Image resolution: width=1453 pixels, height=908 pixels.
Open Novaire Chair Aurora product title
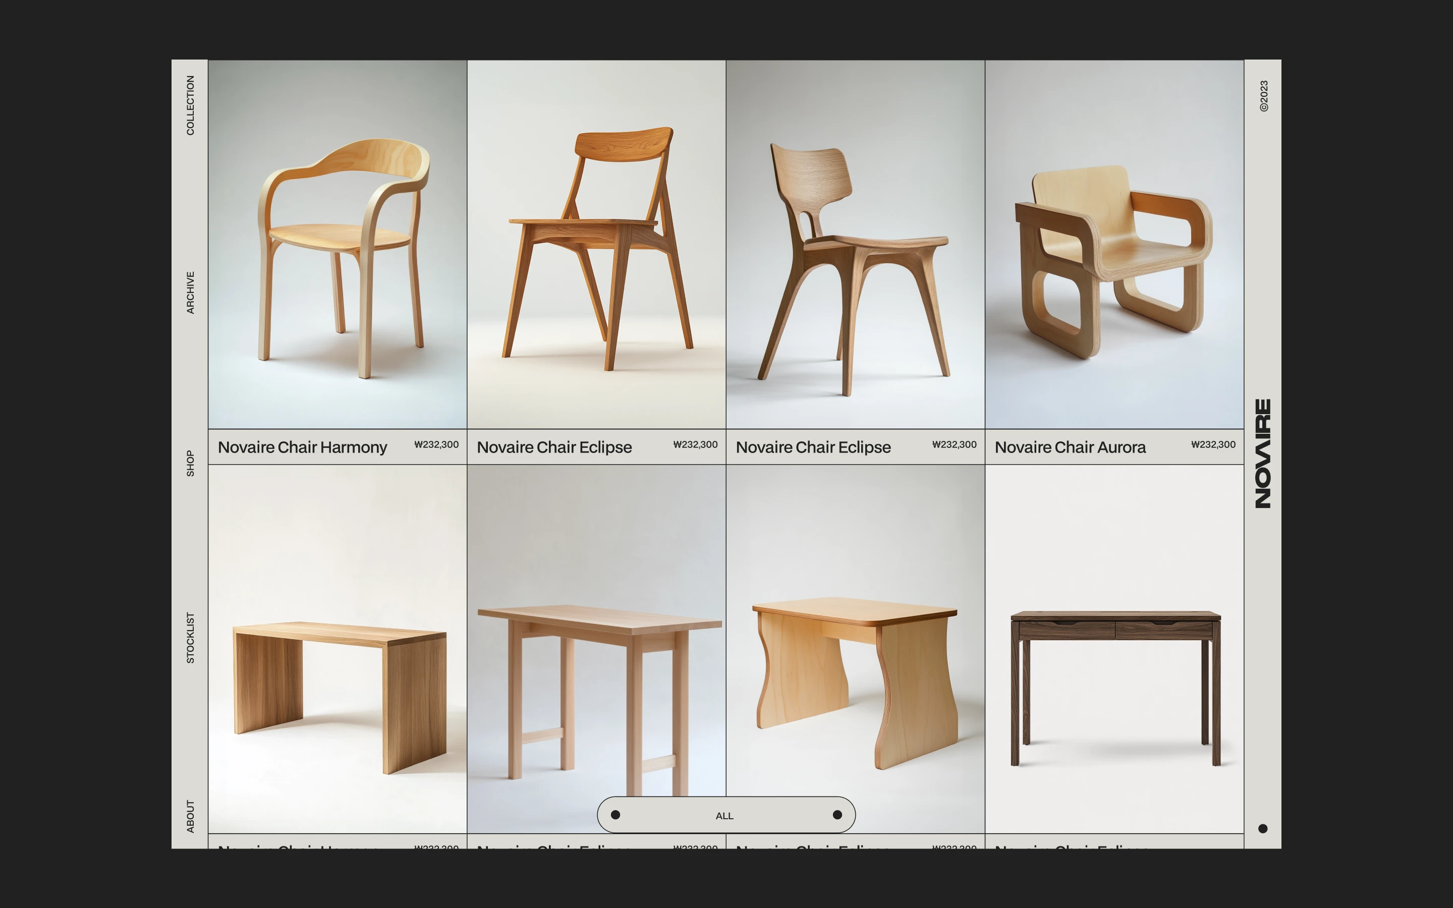[x=1070, y=447]
